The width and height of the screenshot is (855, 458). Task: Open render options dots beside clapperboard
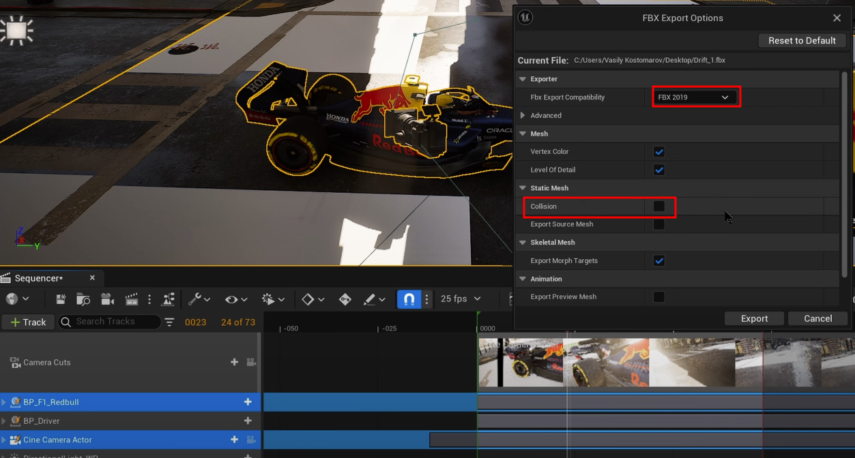tap(149, 299)
